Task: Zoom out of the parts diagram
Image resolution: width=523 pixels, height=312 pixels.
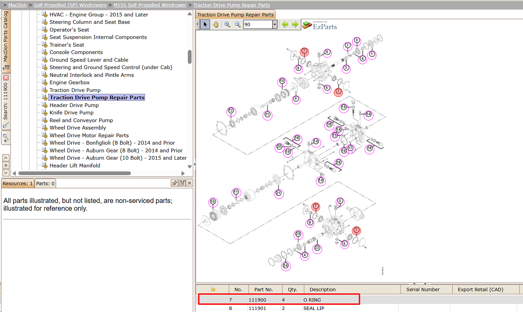Action: pos(238,24)
